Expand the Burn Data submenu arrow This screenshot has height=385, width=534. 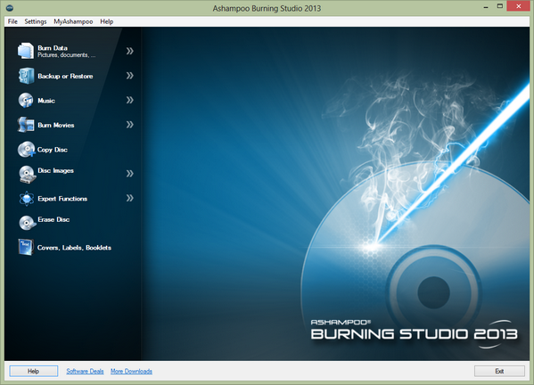[130, 51]
